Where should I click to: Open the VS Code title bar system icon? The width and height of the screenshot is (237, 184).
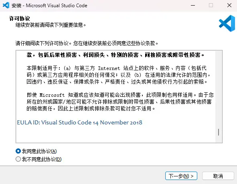[x=6, y=6]
